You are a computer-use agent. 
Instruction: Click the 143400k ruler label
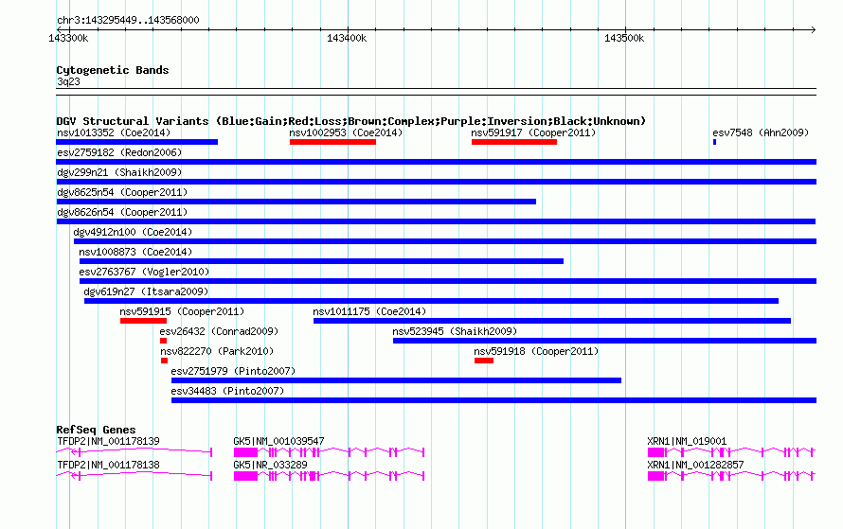click(347, 38)
